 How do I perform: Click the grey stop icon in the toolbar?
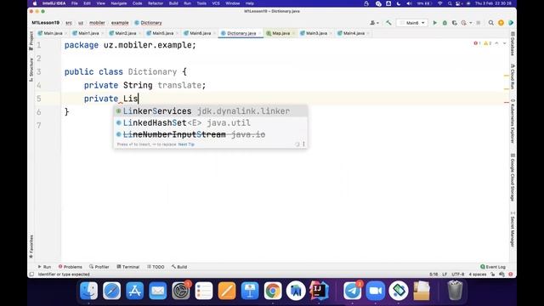(x=478, y=23)
